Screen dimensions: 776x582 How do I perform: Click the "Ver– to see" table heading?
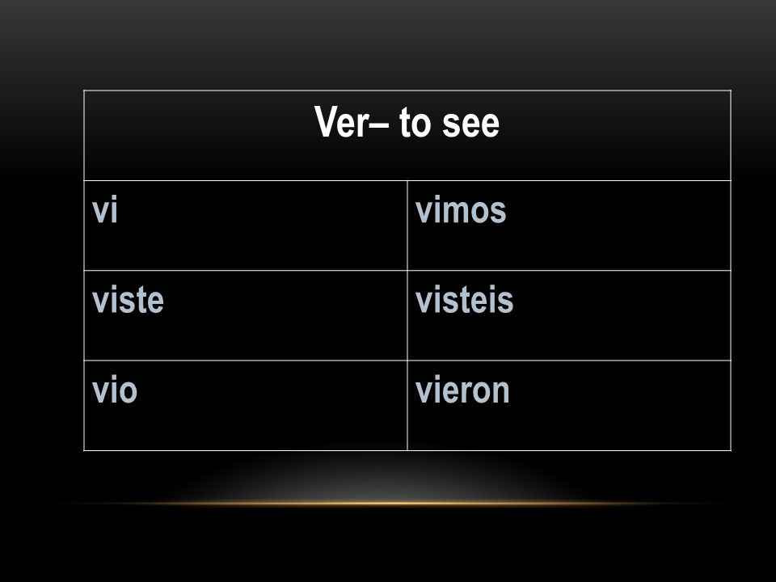407,122
